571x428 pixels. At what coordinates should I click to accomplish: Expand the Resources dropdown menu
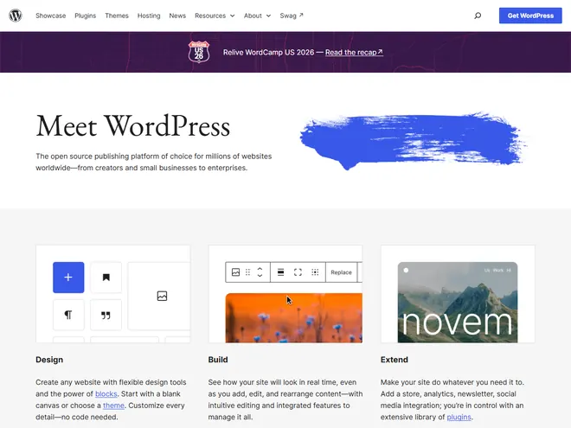215,16
